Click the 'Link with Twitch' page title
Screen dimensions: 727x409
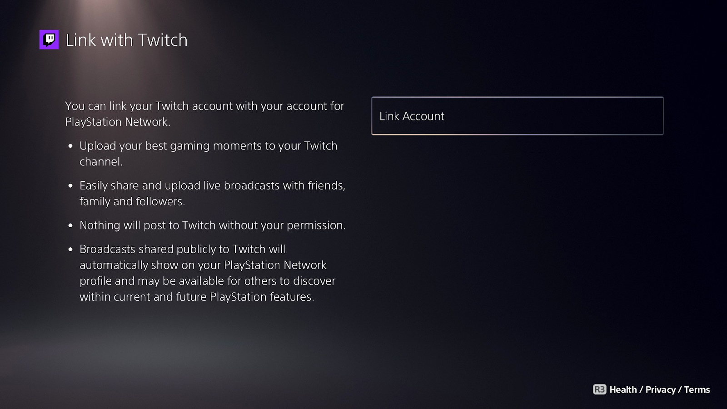(126, 40)
